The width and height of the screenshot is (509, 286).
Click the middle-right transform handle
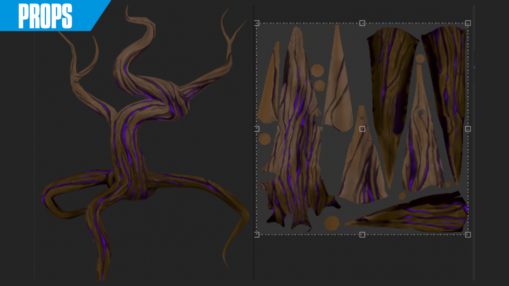(468, 129)
